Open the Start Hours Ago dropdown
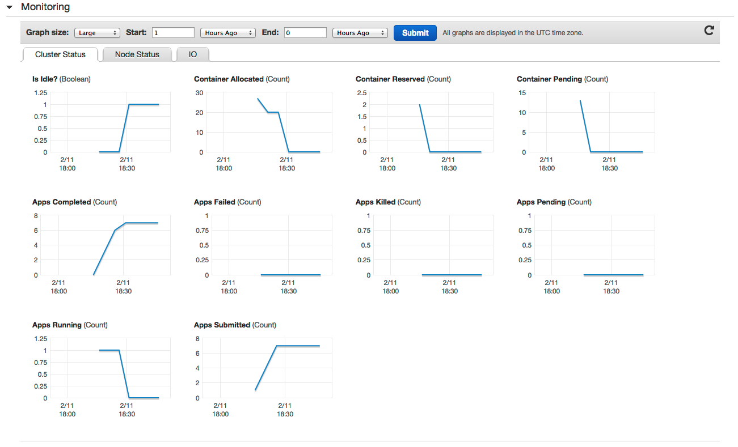The height and width of the screenshot is (447, 738). pyautogui.click(x=228, y=33)
